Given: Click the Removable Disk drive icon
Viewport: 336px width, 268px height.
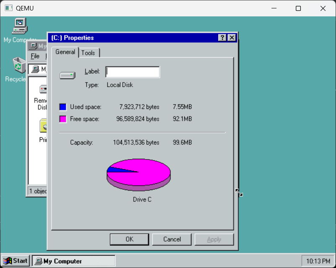Looking at the screenshot, I should point(43,89).
